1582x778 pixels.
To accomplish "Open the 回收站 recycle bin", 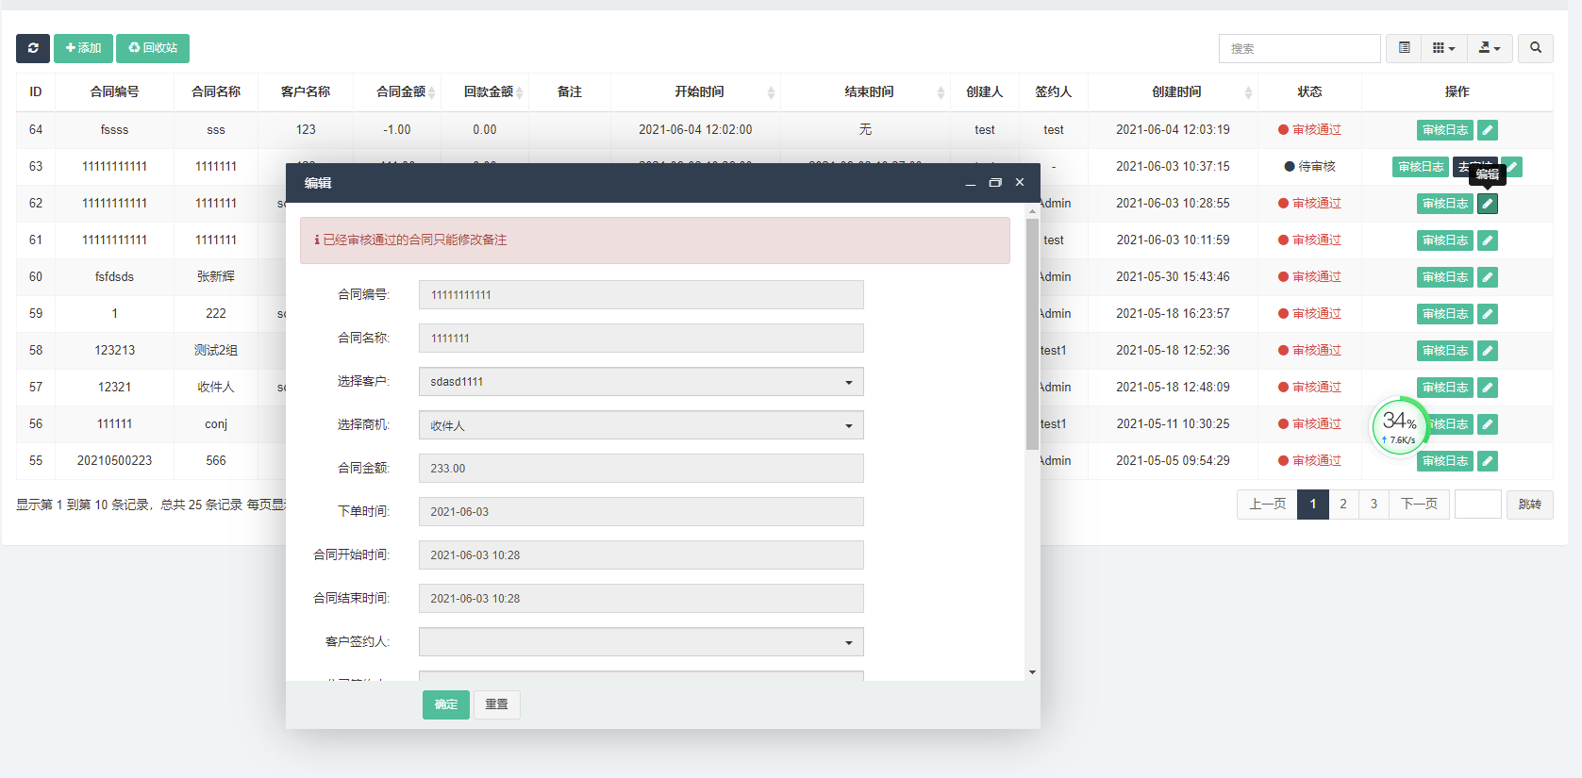I will point(153,48).
